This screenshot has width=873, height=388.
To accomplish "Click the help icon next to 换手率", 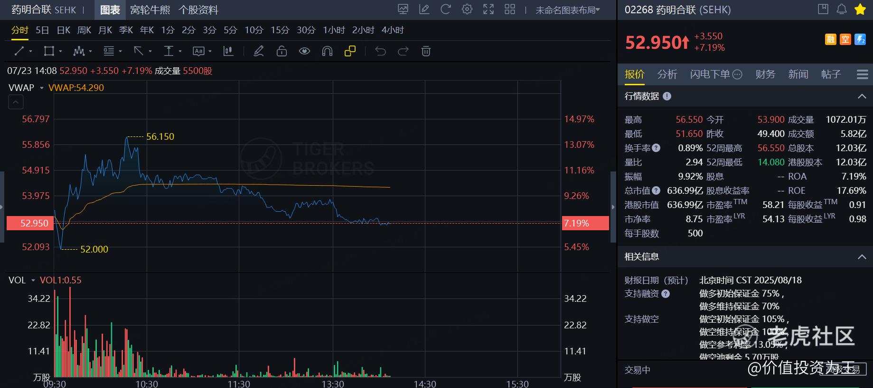I will coord(656,148).
